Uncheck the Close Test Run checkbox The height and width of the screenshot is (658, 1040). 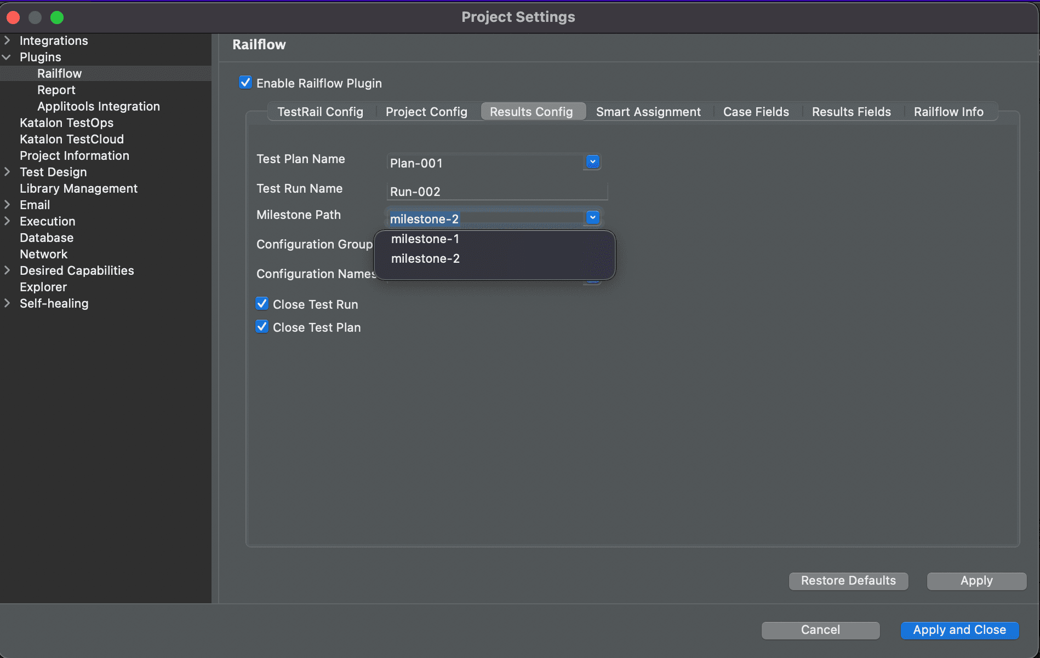[x=262, y=304]
